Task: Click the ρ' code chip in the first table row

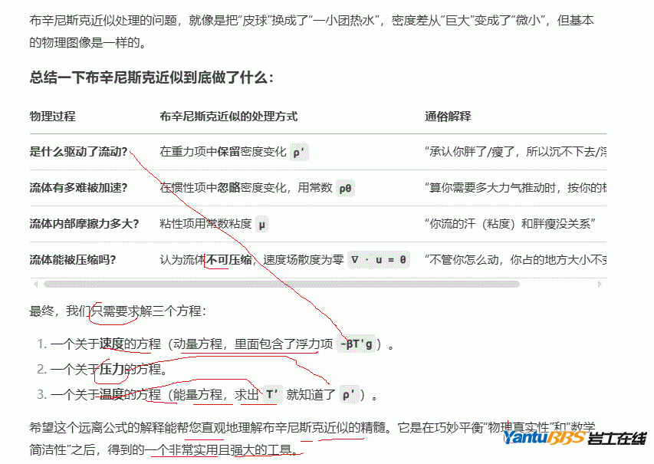Action: [299, 152]
